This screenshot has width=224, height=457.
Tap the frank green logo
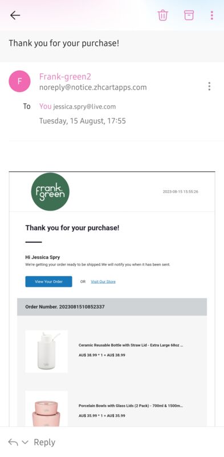tap(50, 191)
